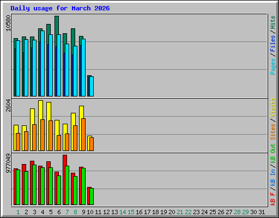This screenshot has height=218, width=279.
Task: Click the kB In legend label
Action: pyautogui.click(x=273, y=177)
